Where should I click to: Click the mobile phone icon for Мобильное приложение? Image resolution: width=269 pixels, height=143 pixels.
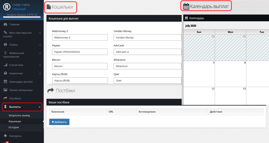5,53
